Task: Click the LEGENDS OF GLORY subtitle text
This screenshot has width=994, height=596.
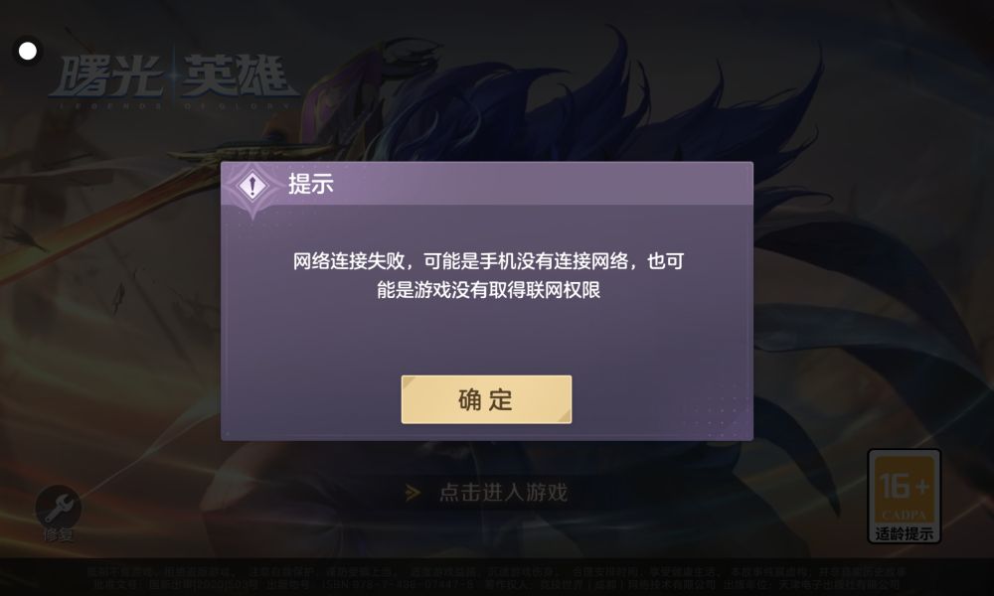Action: click(173, 105)
